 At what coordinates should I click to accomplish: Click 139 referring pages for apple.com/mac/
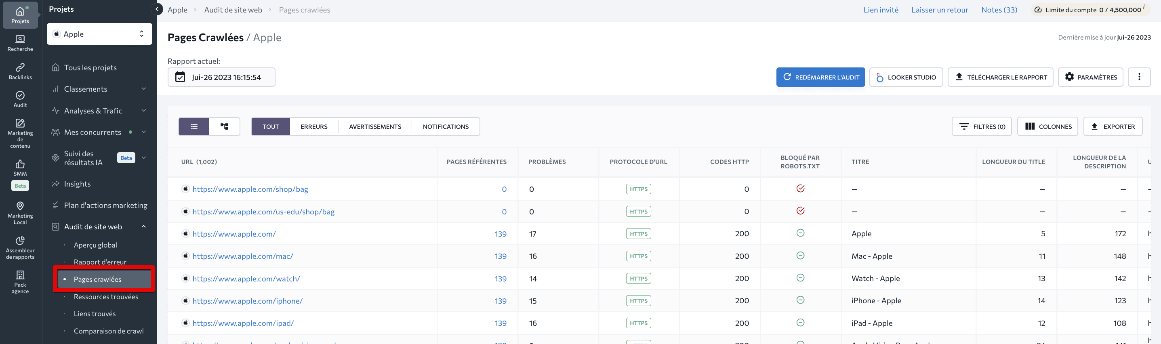point(500,256)
